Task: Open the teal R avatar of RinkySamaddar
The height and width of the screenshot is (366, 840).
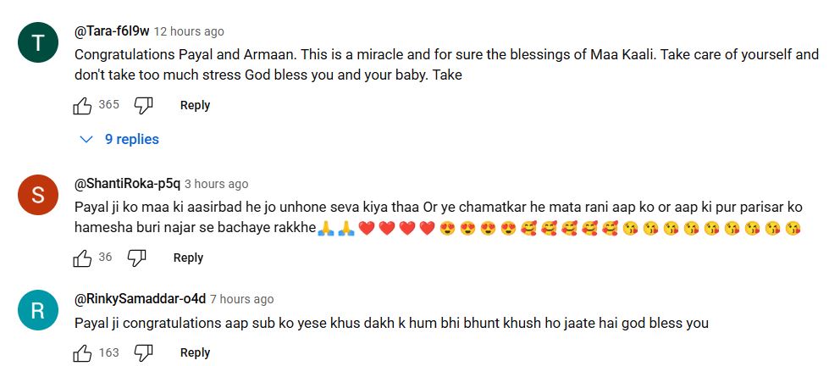Action: (37, 310)
